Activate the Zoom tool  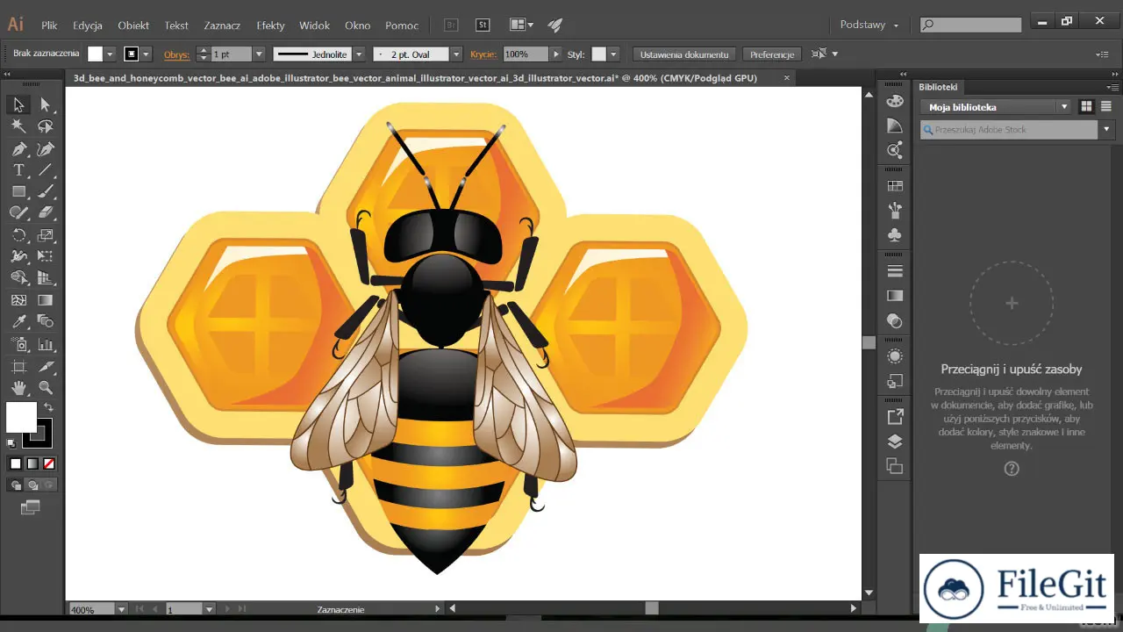click(x=46, y=387)
